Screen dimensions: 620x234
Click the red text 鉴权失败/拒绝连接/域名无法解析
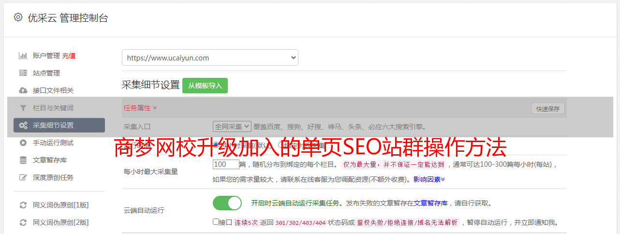407,222
